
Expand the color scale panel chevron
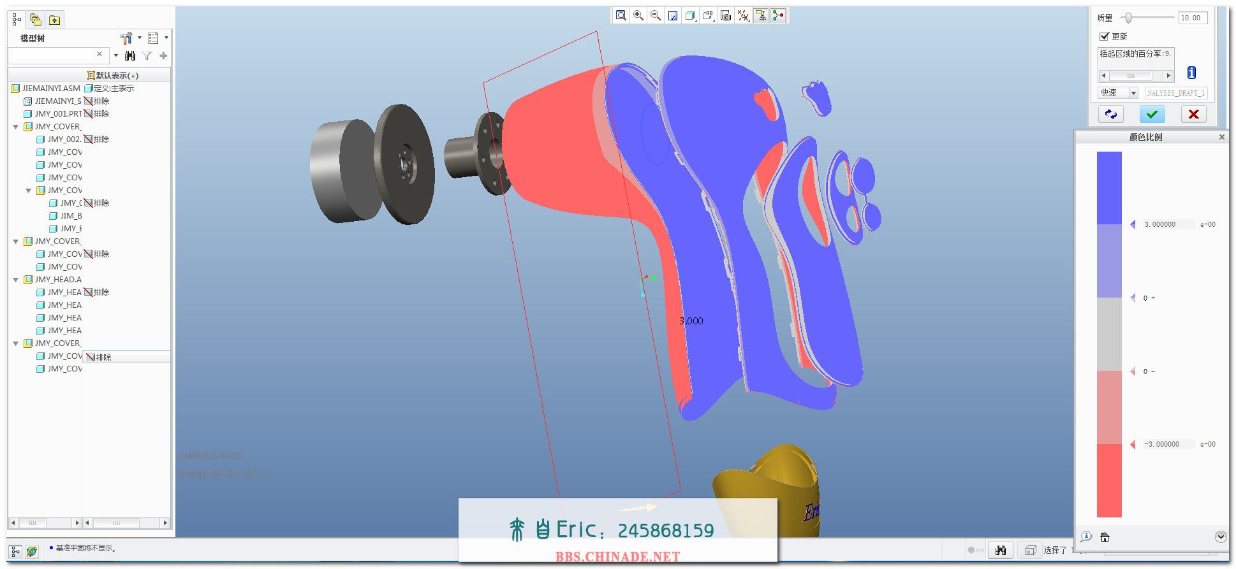[x=1221, y=537]
